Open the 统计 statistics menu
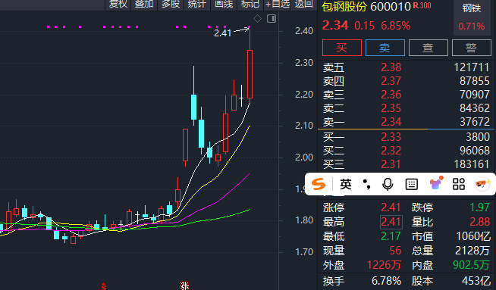Image resolution: width=496 pixels, height=290 pixels. pyautogui.click(x=197, y=5)
